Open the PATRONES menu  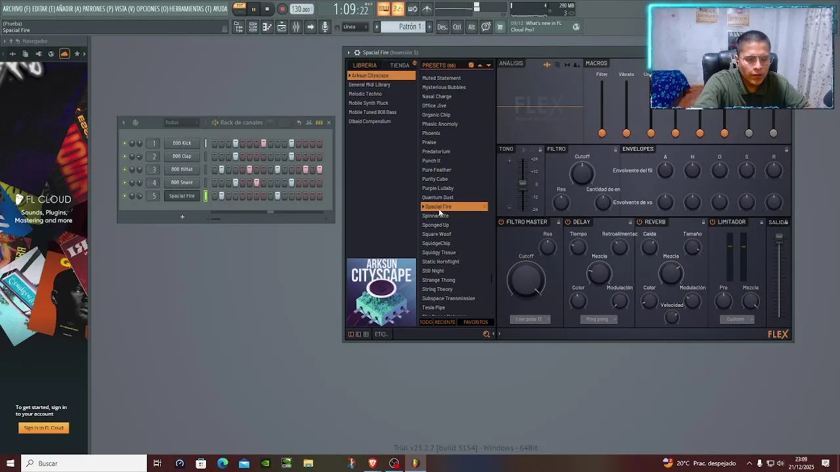click(x=98, y=9)
